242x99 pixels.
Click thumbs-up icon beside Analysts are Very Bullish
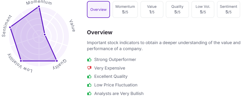(89, 93)
